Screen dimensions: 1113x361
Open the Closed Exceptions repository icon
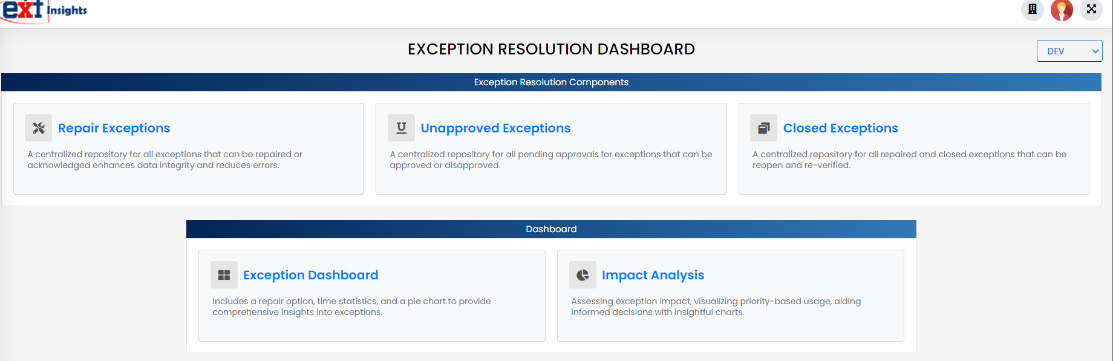(x=764, y=128)
